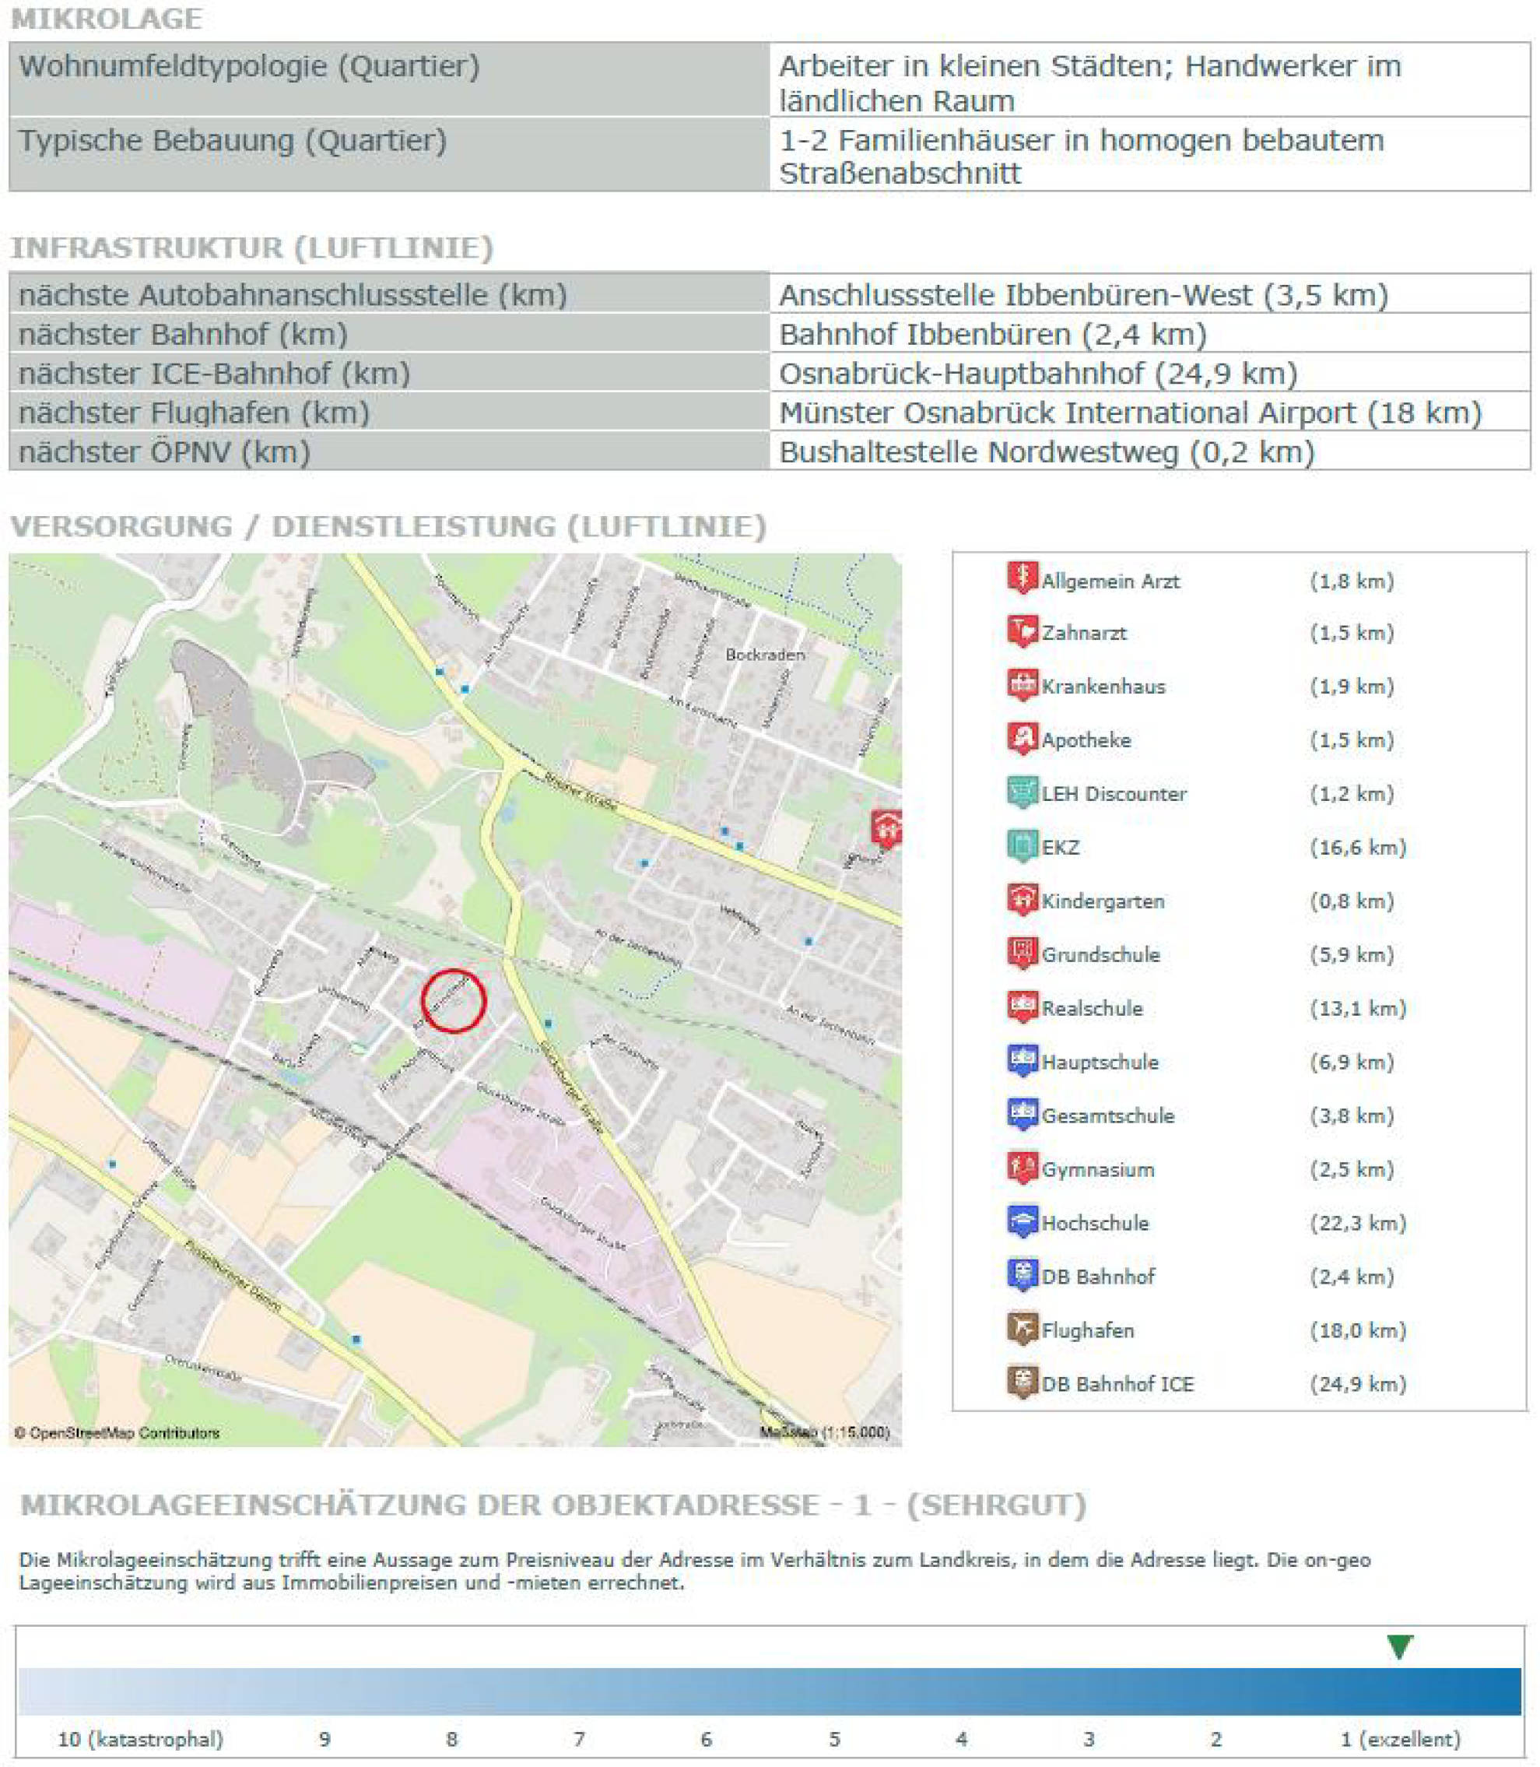Click the Zahnarzt legend icon
The width and height of the screenshot is (1540, 1767).
[x=1022, y=632]
